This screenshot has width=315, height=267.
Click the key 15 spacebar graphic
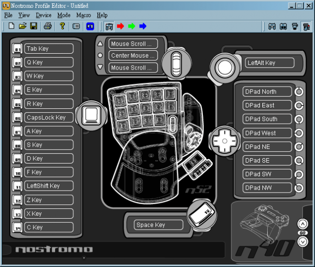202,215
